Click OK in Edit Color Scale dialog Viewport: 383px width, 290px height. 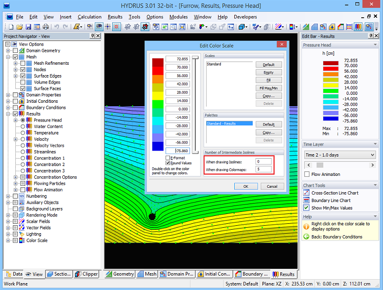tap(246, 186)
